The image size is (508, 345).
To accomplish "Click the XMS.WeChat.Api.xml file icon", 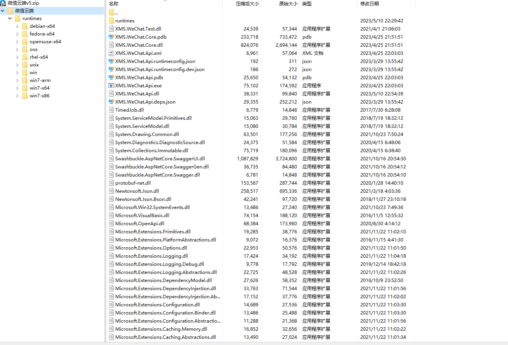I will (111, 53).
